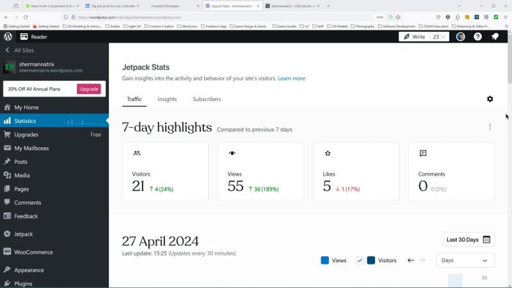
Task: Open the notifications bell icon
Action: click(x=495, y=36)
